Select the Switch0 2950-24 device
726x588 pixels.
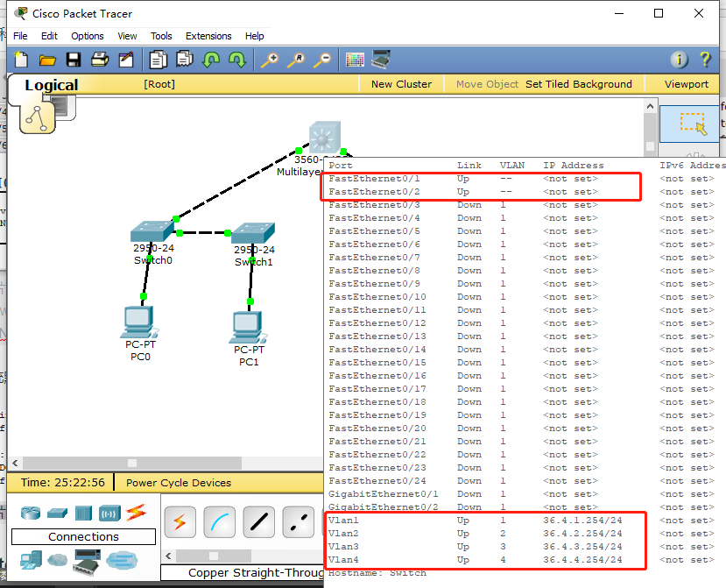click(x=152, y=230)
